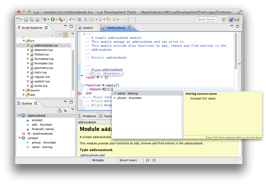Open the New wizard toolbar icon
The height and width of the screenshot is (185, 266).
tap(18, 20)
